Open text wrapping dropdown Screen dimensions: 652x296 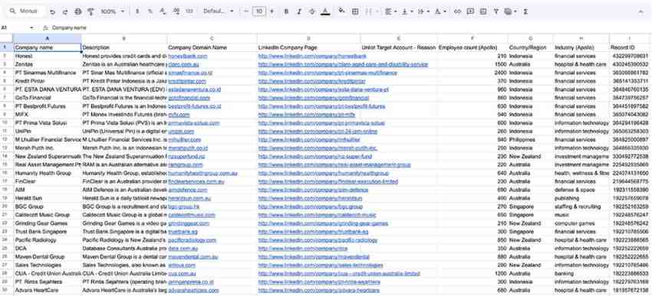click(x=423, y=11)
